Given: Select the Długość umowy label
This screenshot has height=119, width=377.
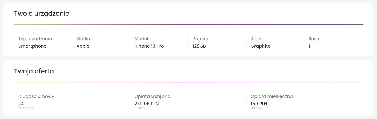Looking at the screenshot, I should pos(36,96).
